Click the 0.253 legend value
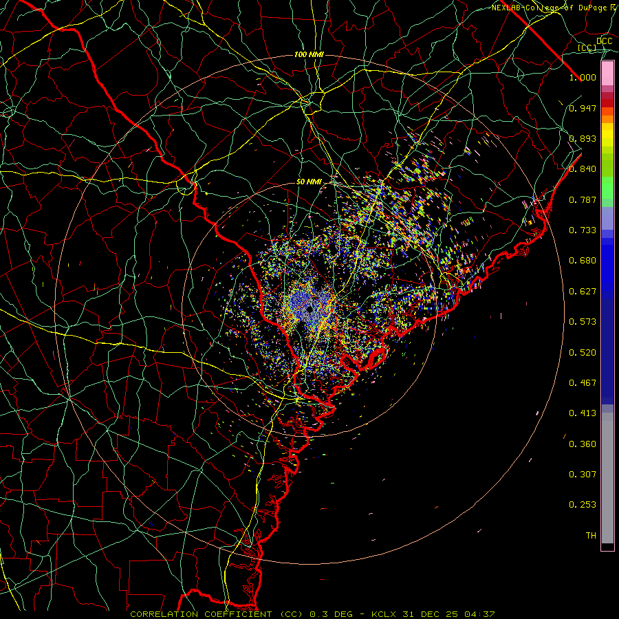This screenshot has width=619, height=619. click(x=583, y=505)
